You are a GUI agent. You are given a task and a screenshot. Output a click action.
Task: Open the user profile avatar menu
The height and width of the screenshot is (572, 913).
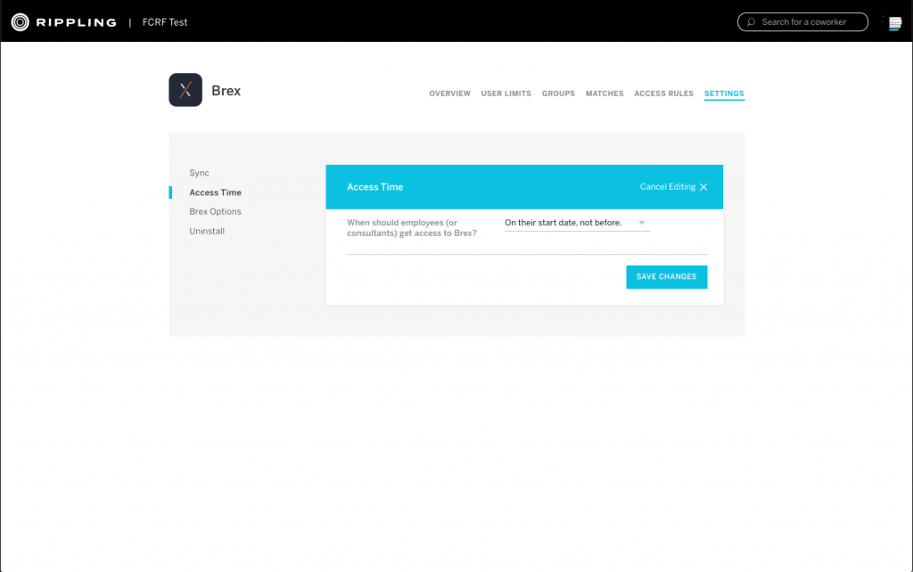click(895, 22)
